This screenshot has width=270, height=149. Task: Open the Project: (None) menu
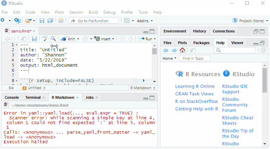250,21
